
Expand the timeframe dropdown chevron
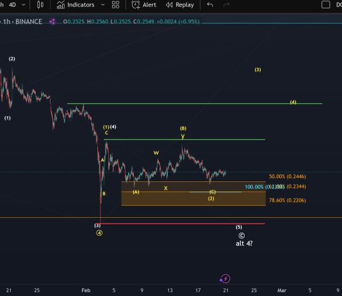click(23, 4)
